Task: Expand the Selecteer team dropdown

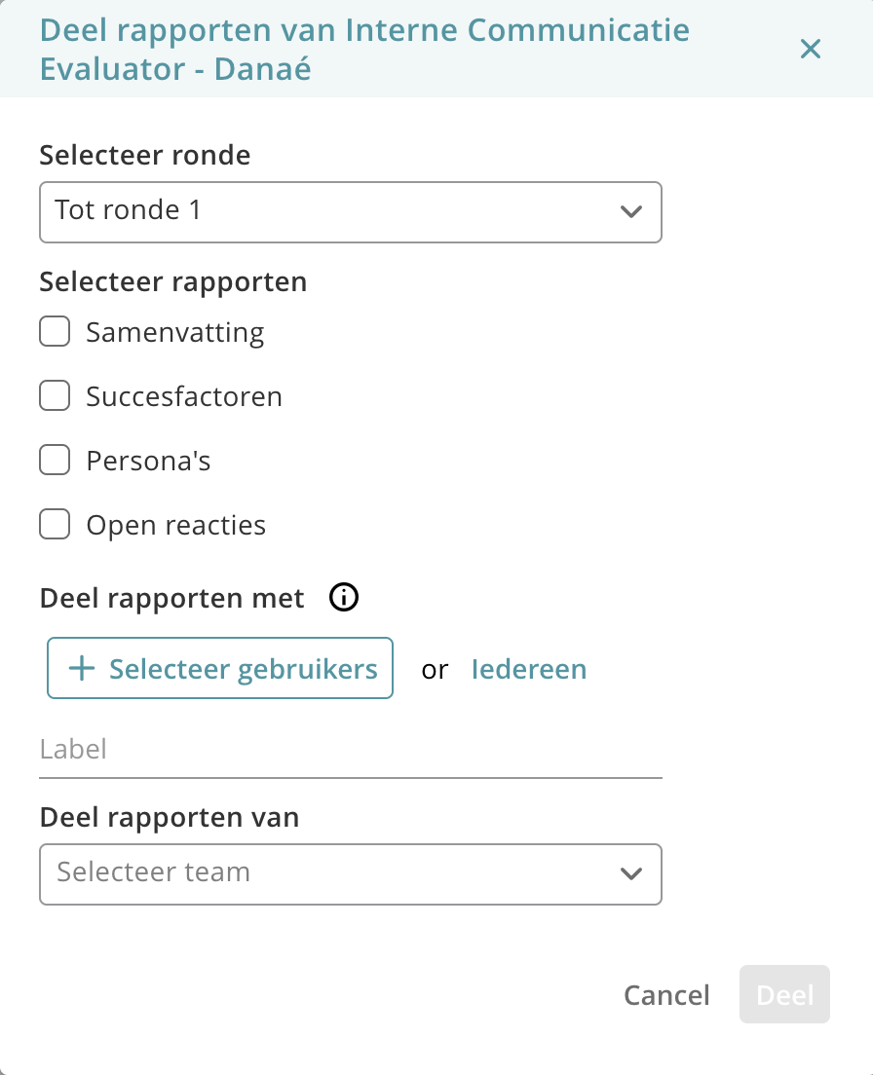Action: pos(351,874)
